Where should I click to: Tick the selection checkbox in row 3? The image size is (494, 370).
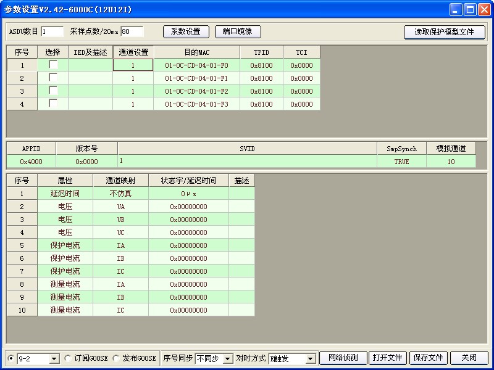(53, 91)
